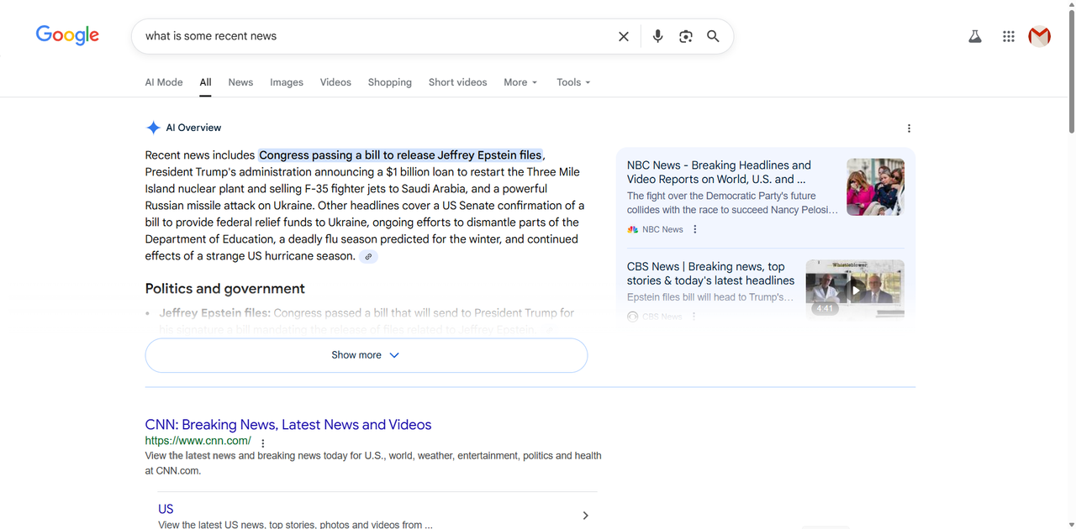Open Google Lens image search icon
The image size is (1076, 529).
tap(686, 36)
